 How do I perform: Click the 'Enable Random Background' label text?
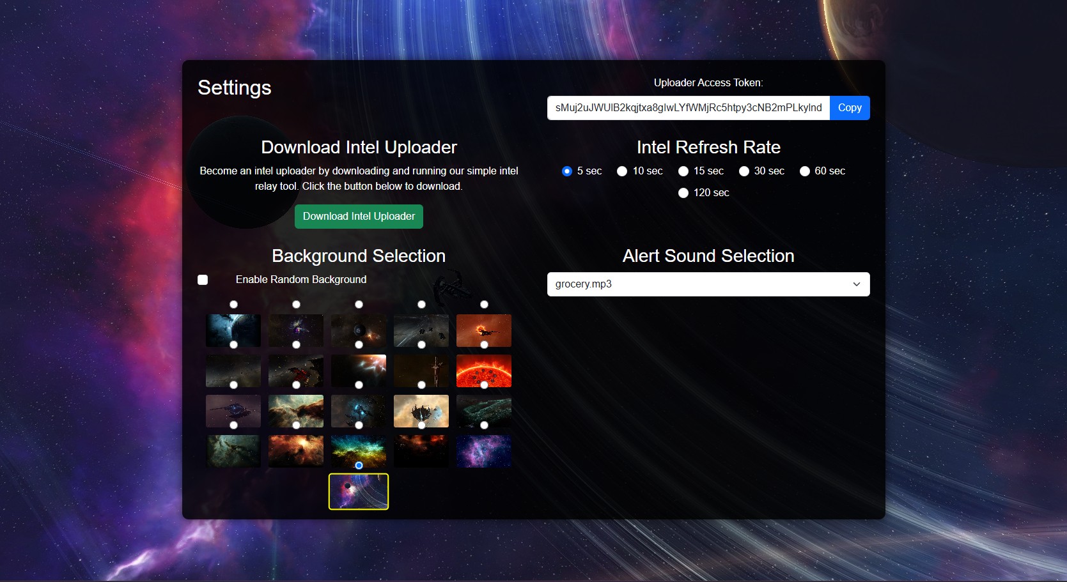[301, 280]
